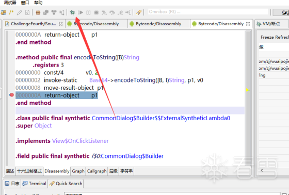
Task: Open the 日志 log tab
Action: point(12,184)
